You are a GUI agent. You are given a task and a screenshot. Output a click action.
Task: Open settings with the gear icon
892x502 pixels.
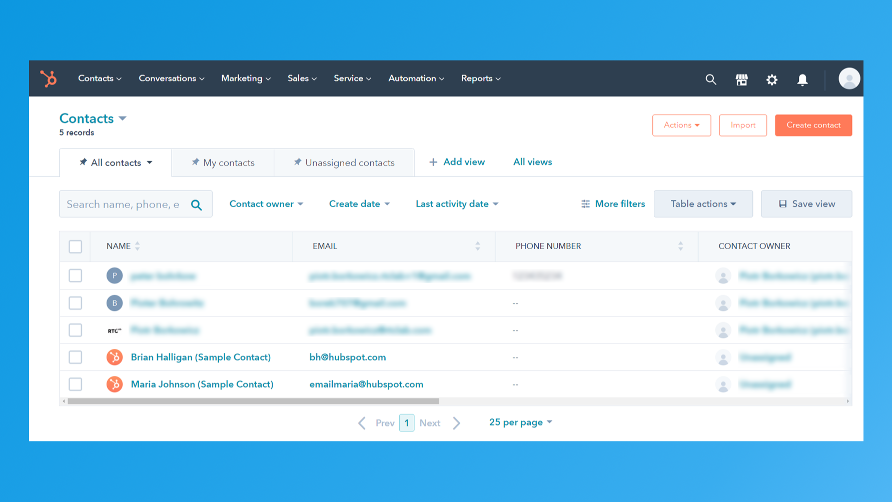772,79
